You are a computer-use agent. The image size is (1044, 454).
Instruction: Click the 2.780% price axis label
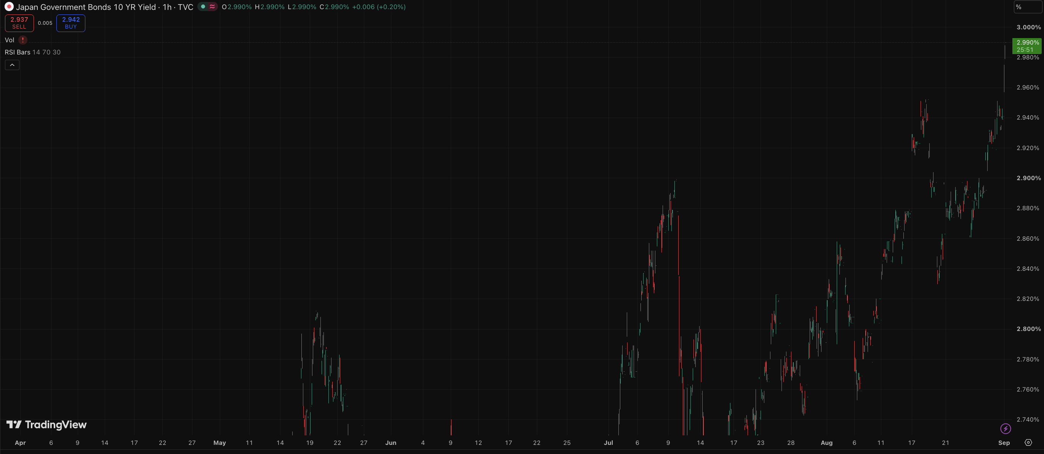[1028, 359]
